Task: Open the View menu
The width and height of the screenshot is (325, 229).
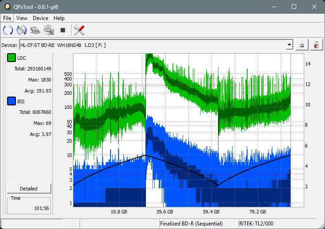Action: click(x=22, y=18)
